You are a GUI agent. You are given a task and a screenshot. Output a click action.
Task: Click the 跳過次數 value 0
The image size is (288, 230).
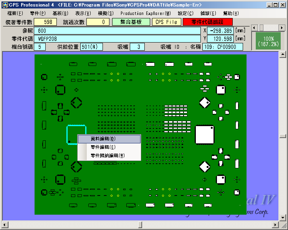pyautogui.click(x=98, y=22)
